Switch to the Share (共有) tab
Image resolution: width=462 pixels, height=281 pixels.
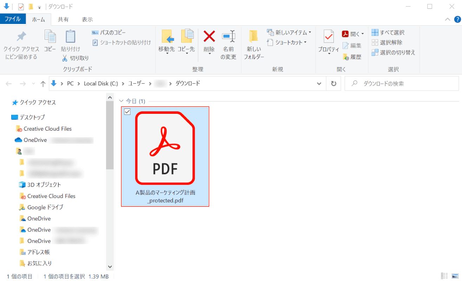pos(63,19)
